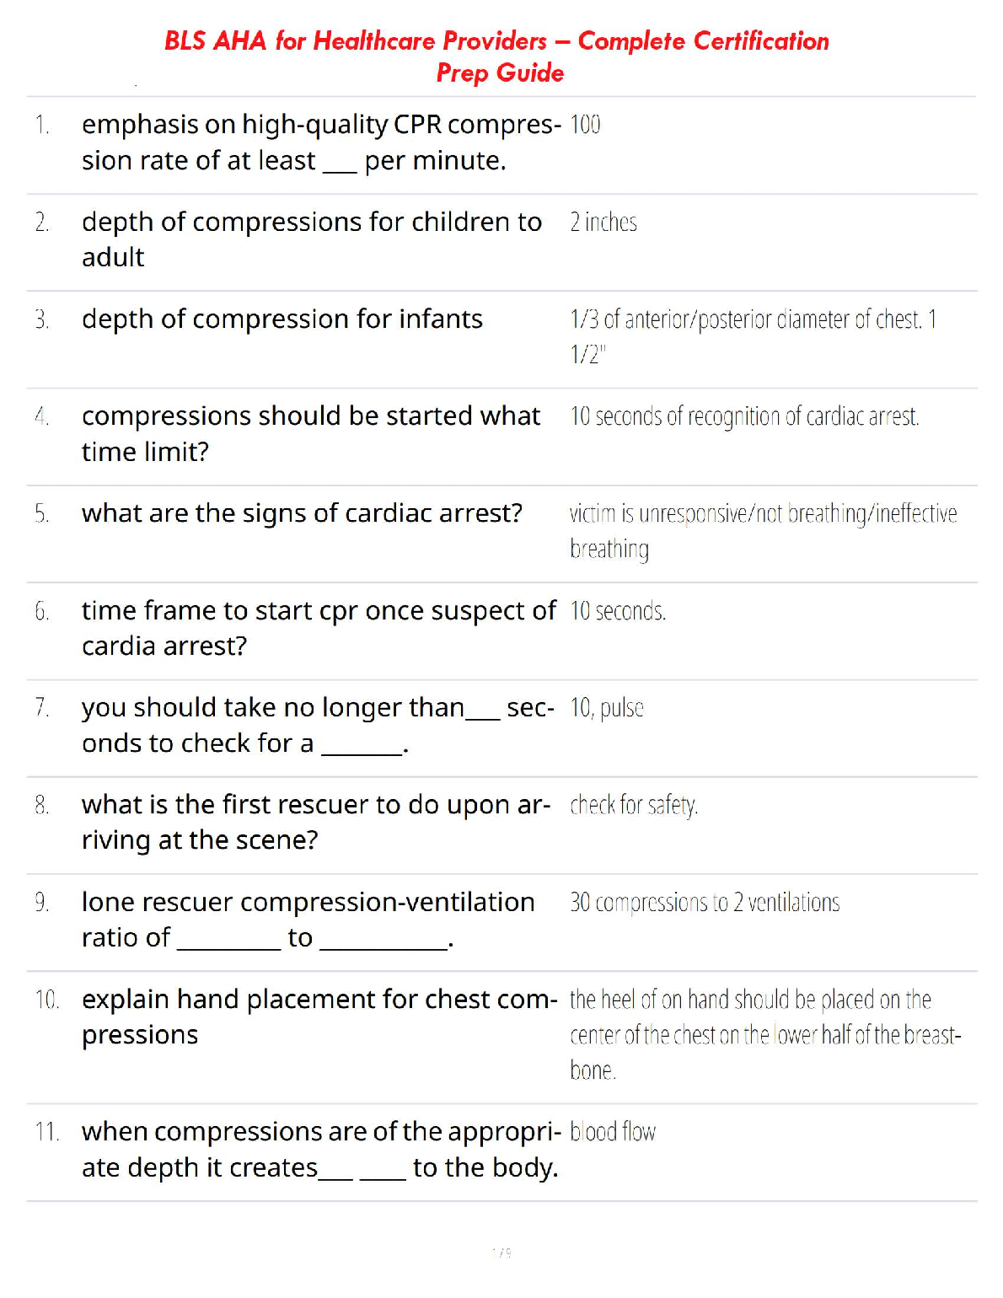Select the answer "100" for question 1

click(585, 125)
